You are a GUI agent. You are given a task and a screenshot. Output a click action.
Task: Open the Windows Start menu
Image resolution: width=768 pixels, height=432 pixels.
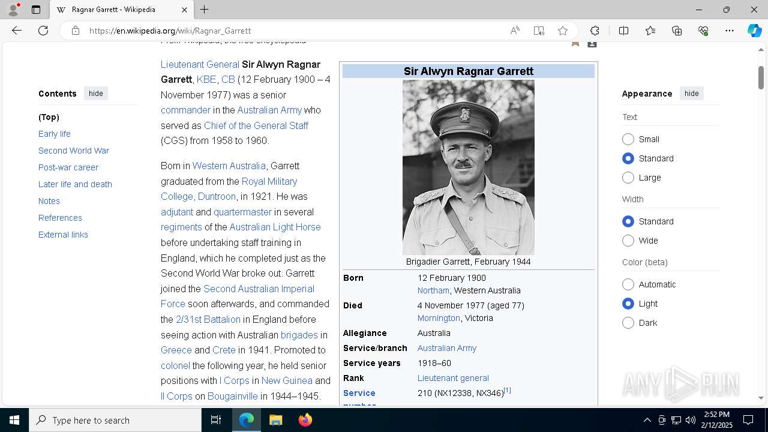pos(14,420)
